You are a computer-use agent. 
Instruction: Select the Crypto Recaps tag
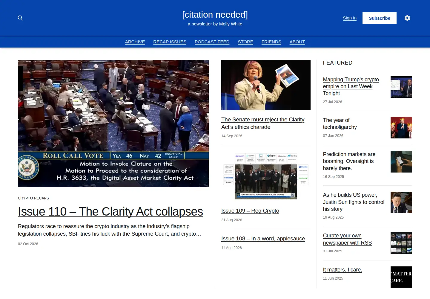33,198
